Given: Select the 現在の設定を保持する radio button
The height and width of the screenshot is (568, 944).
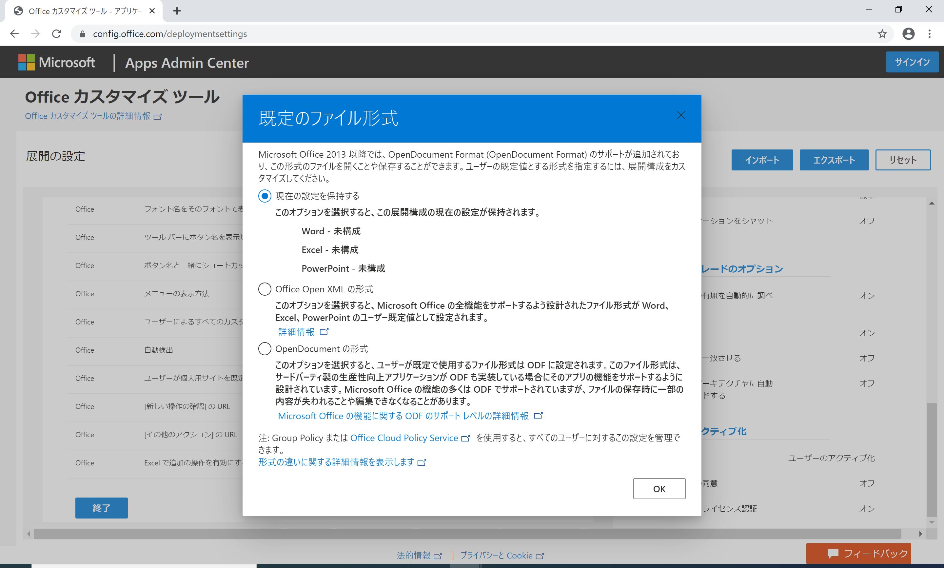Looking at the screenshot, I should click(x=265, y=196).
